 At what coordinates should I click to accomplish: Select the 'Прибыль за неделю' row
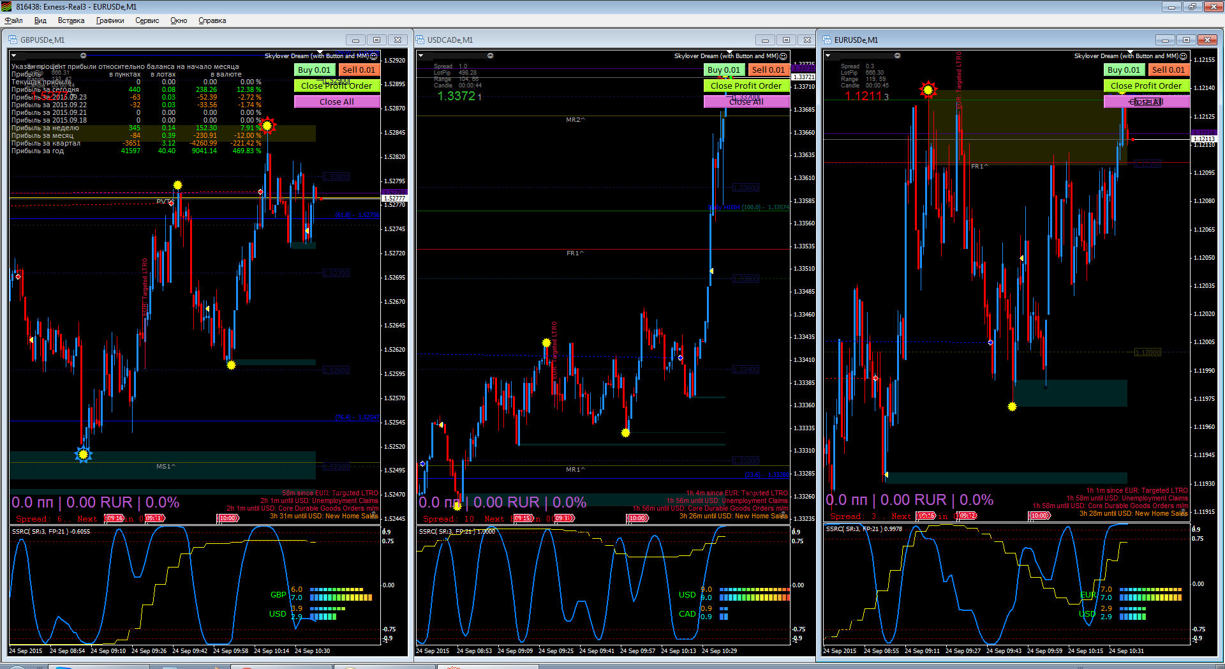pyautogui.click(x=137, y=128)
